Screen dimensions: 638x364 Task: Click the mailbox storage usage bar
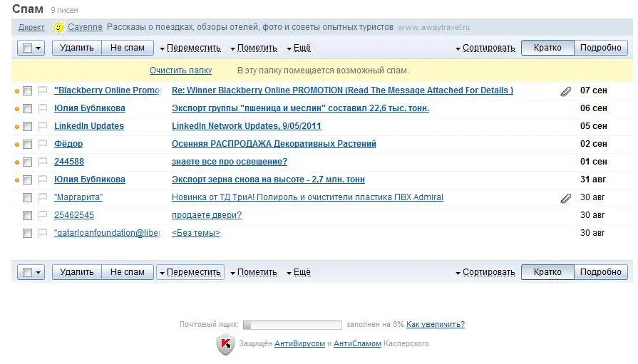[x=292, y=325]
